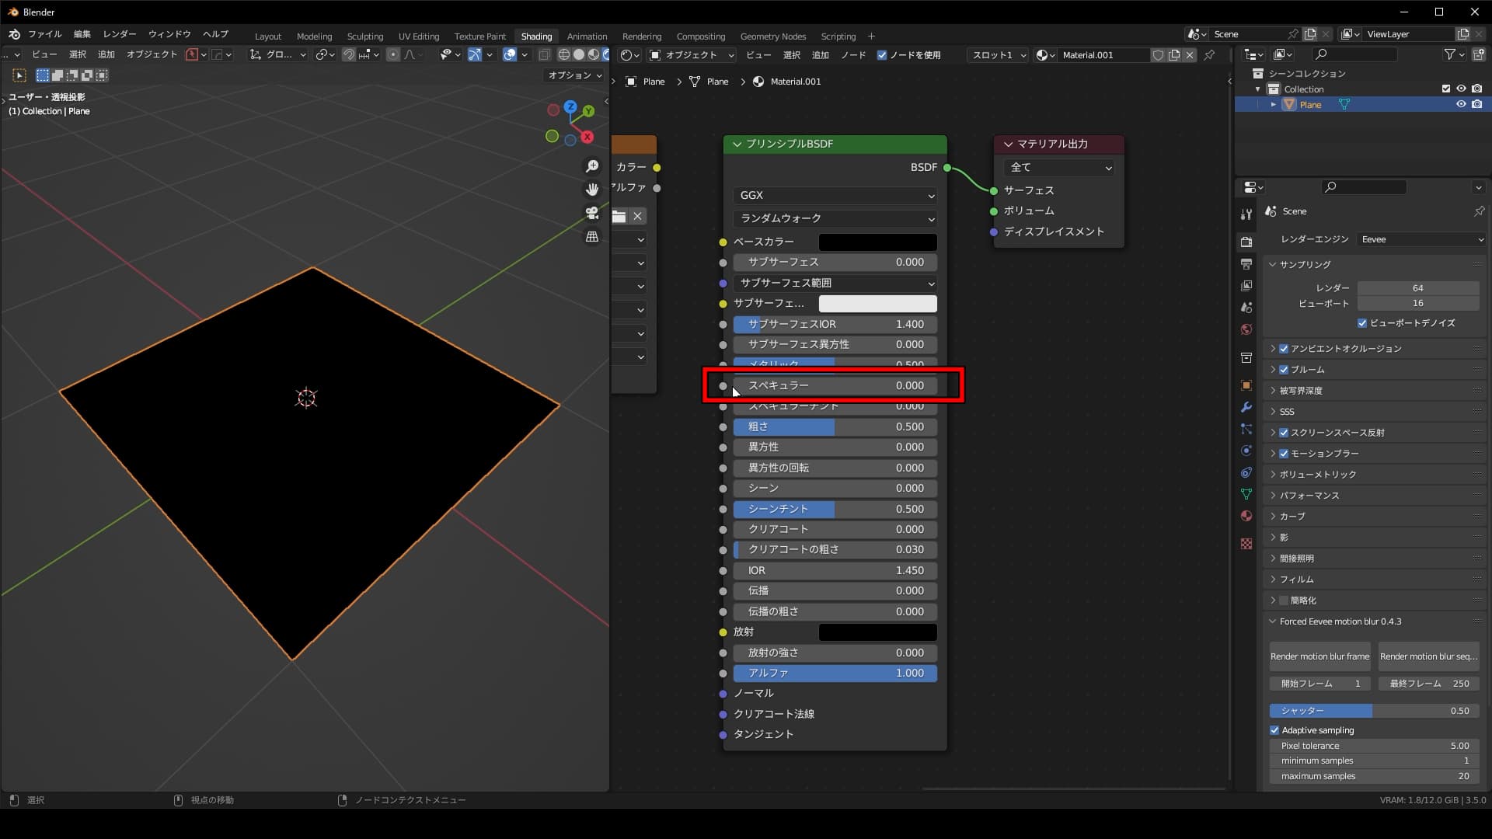The image size is (1492, 839).
Task: Click the New Material button in node editor
Action: [1173, 55]
